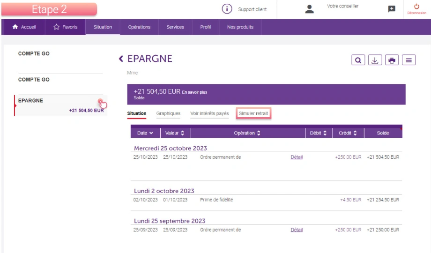
Task: Click the Support client link
Action: coord(253,9)
